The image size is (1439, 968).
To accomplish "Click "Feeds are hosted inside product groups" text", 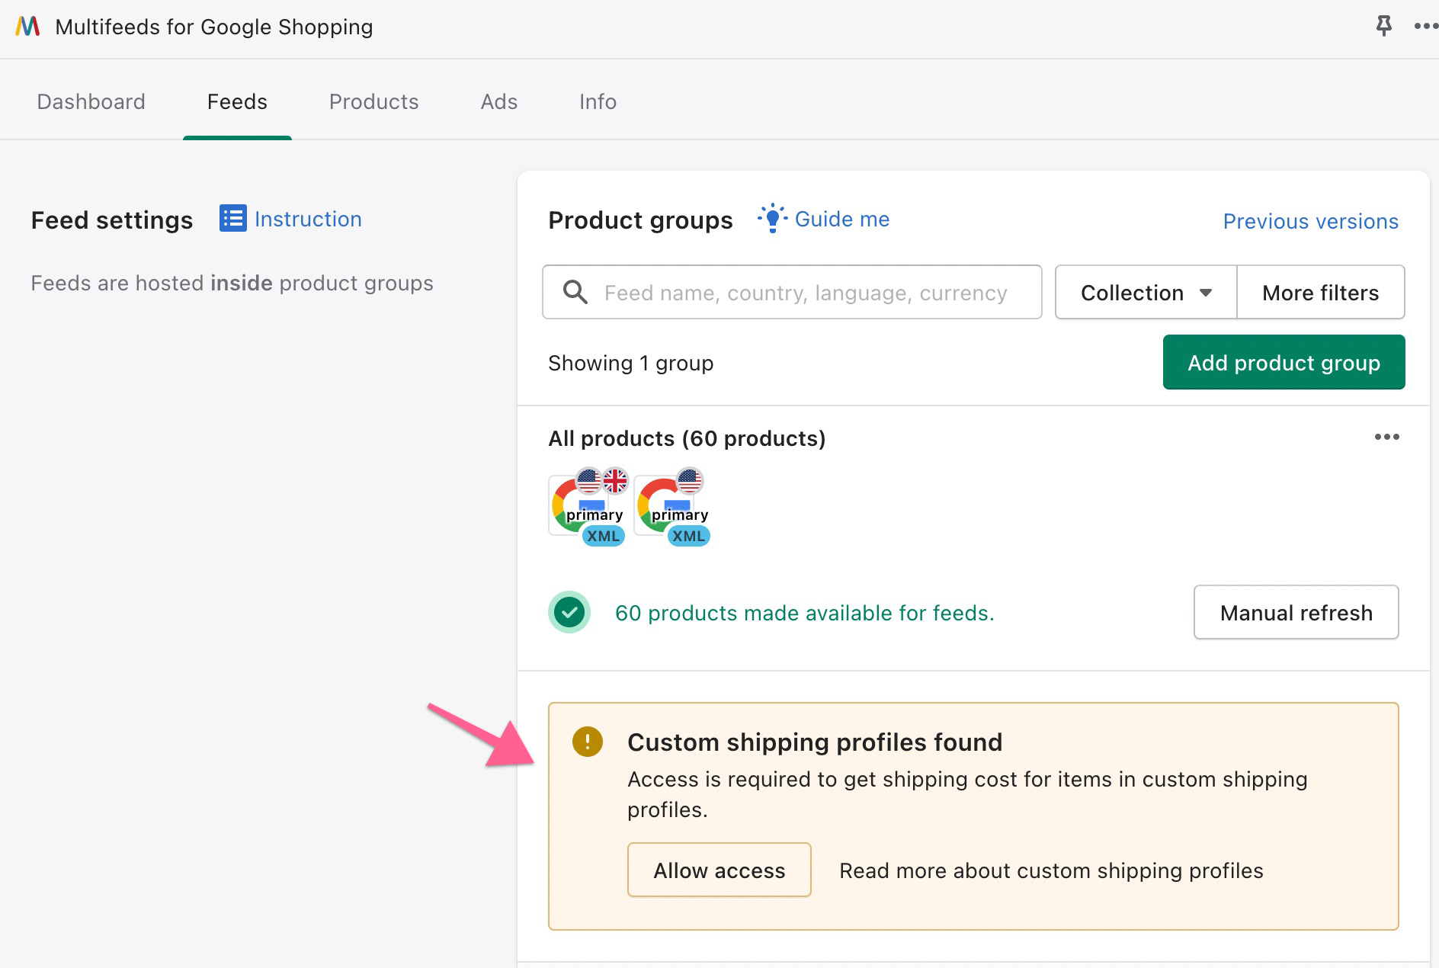I will [x=232, y=283].
